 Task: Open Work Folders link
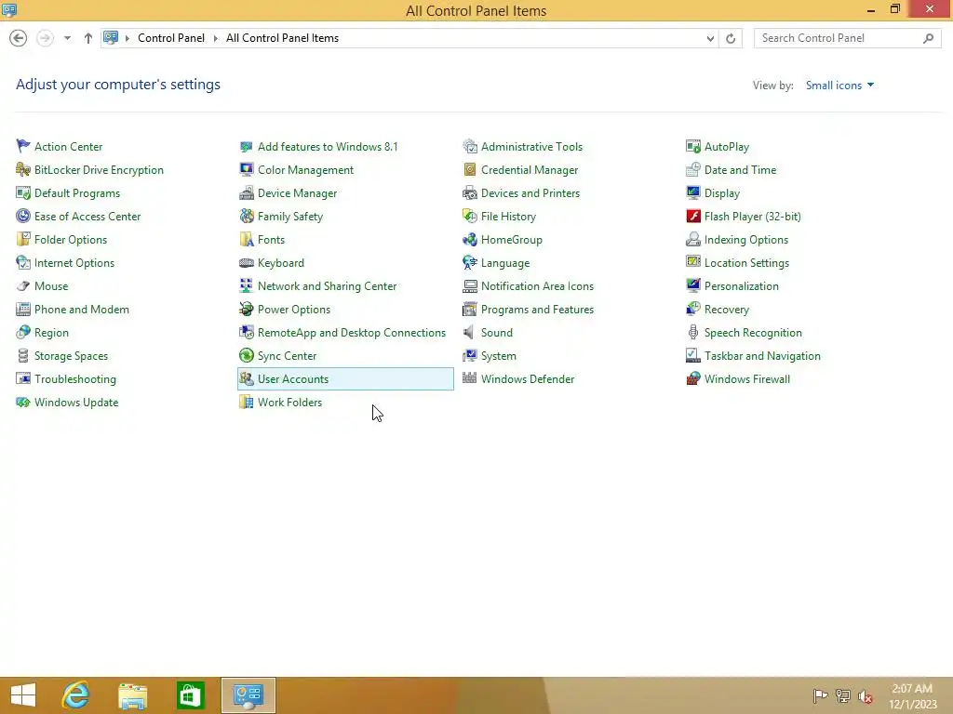pyautogui.click(x=290, y=402)
